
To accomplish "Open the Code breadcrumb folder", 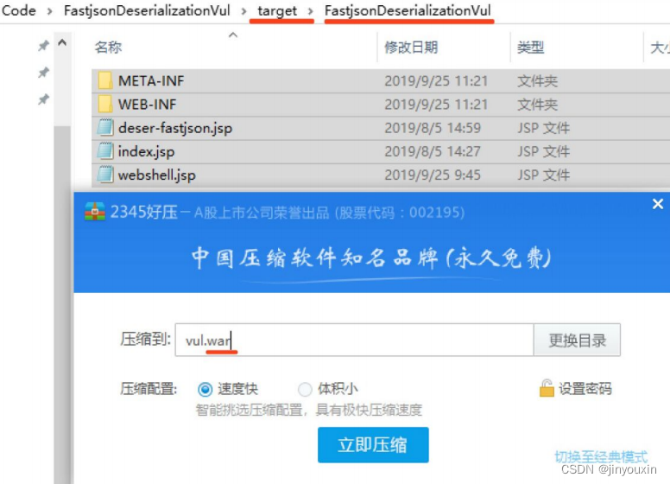I will pyautogui.click(x=18, y=10).
